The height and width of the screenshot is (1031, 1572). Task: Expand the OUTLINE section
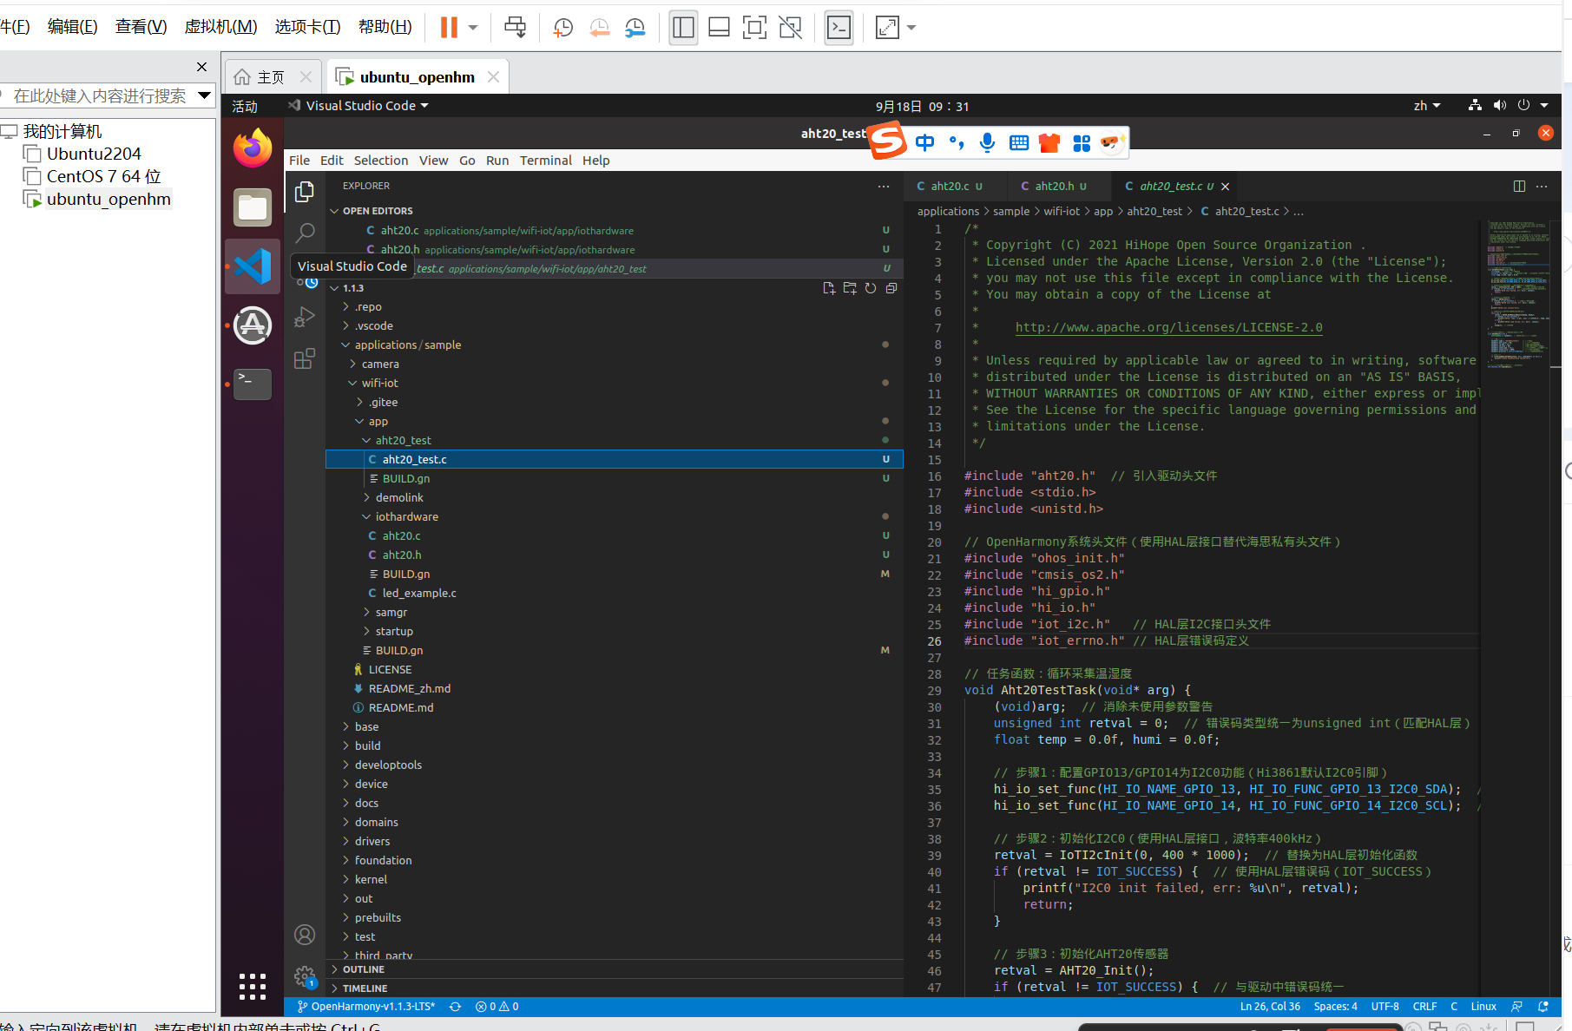pos(363,969)
